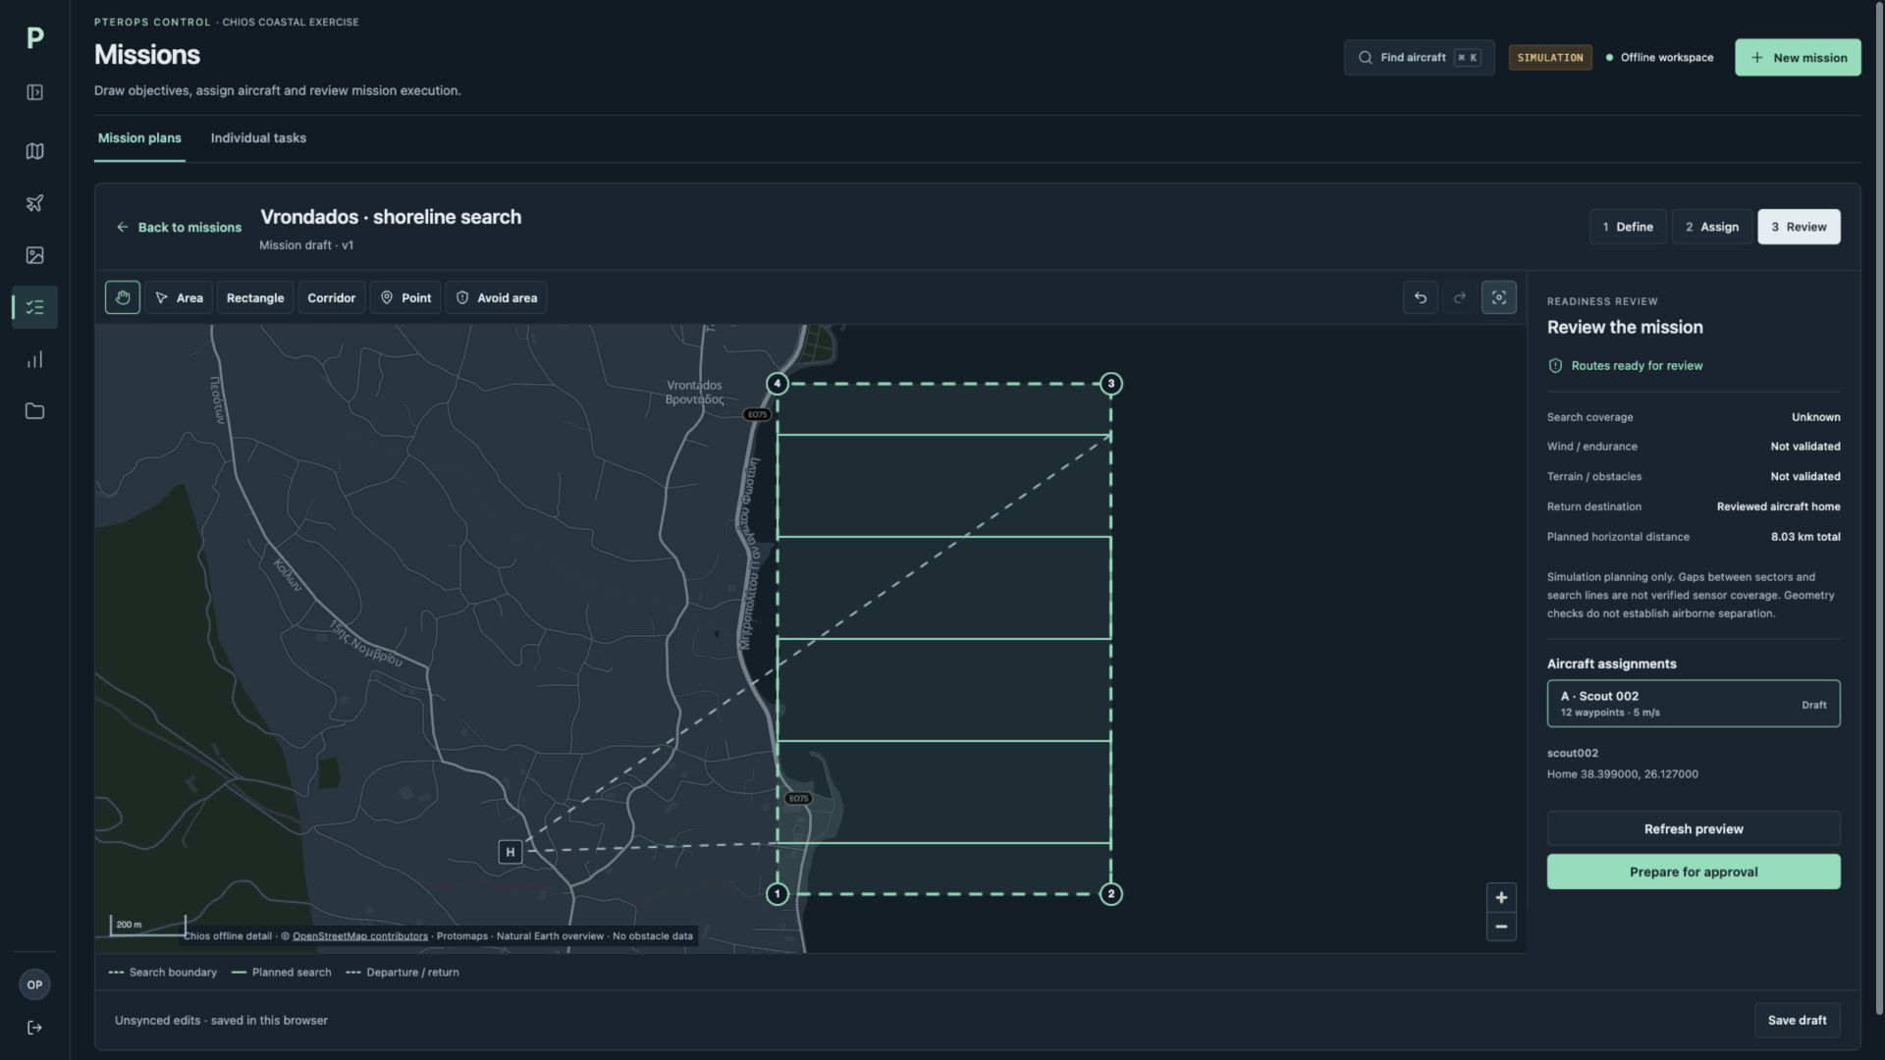Open the aircraft sidebar icon
This screenshot has width=1885, height=1060.
pyautogui.click(x=35, y=203)
